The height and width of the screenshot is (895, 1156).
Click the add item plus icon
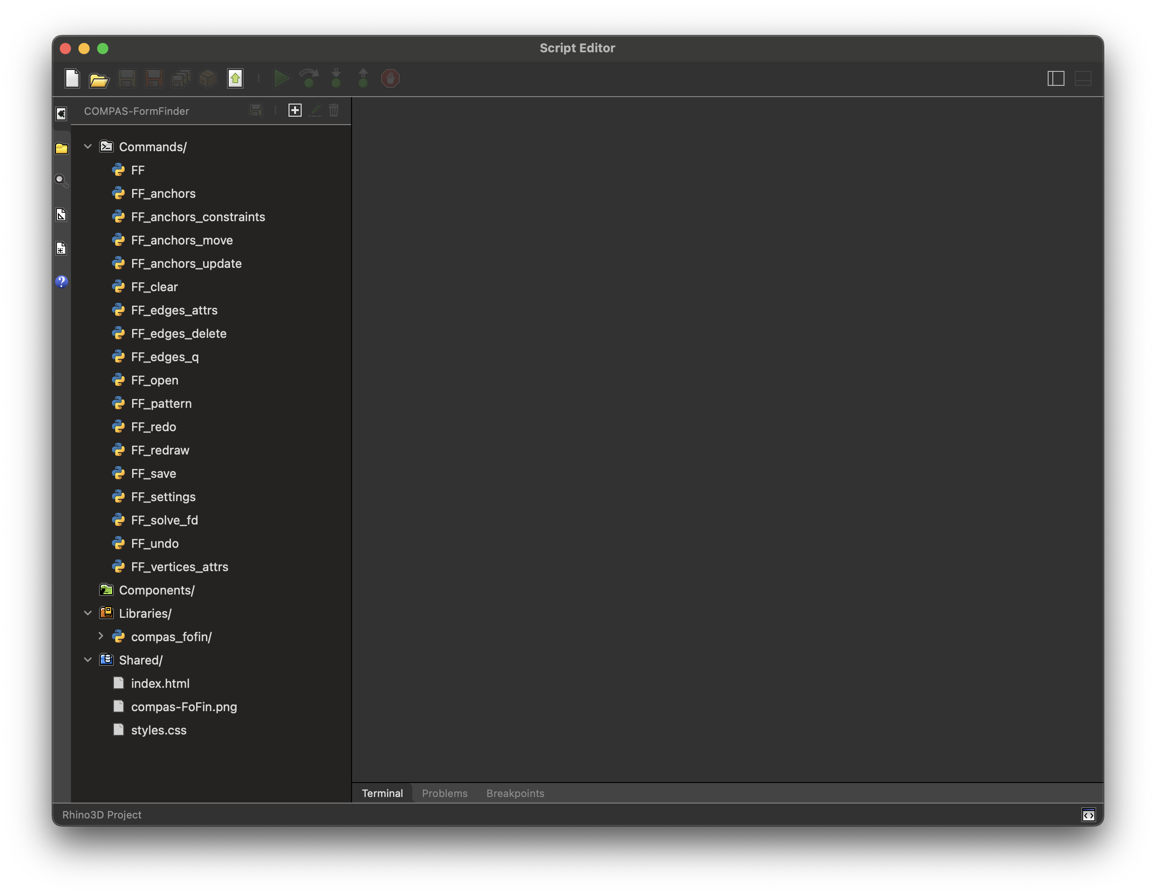[295, 111]
